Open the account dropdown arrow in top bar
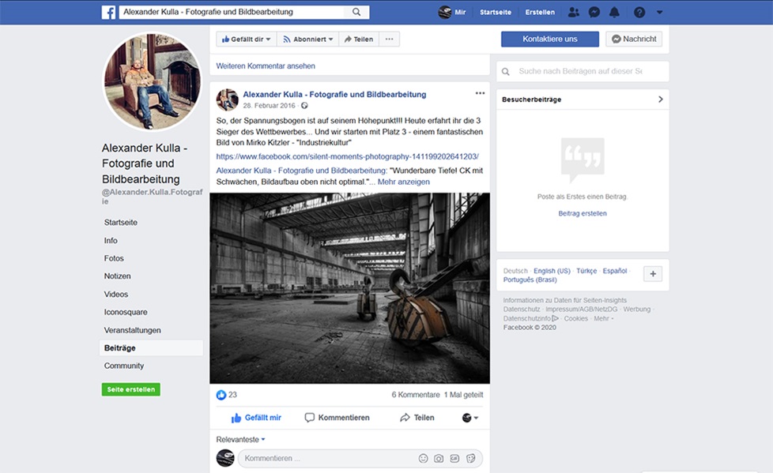Image resolution: width=773 pixels, height=473 pixels. point(660,13)
